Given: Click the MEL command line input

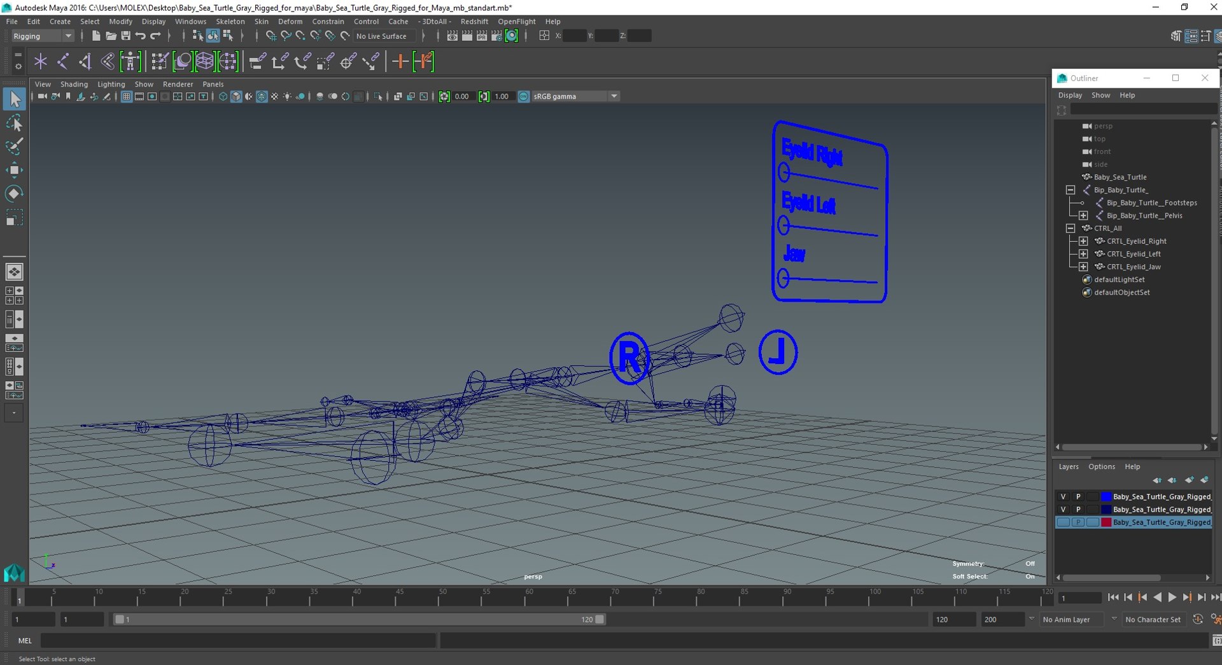Looking at the screenshot, I should click(239, 641).
